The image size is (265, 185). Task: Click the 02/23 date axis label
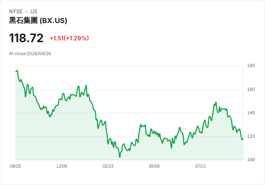pyautogui.click(x=108, y=166)
